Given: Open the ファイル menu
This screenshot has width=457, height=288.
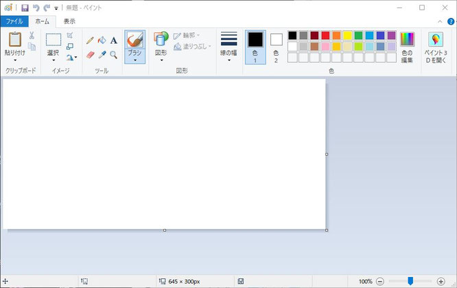Looking at the screenshot, I should (x=14, y=21).
